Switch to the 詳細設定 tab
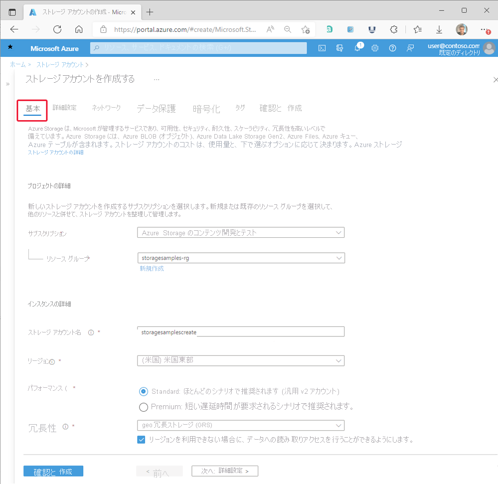Viewport: 498px width, 484px height. [64, 108]
